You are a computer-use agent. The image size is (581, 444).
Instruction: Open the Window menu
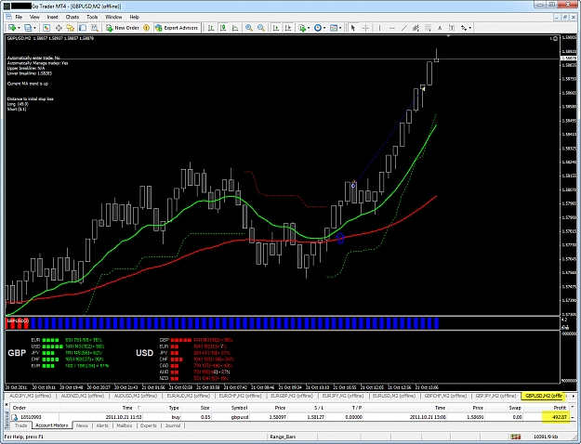(113, 17)
